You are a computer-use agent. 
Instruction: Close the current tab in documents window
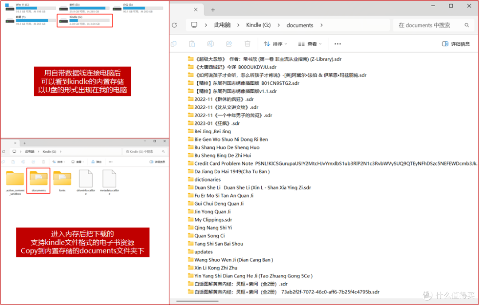pos(196,9)
